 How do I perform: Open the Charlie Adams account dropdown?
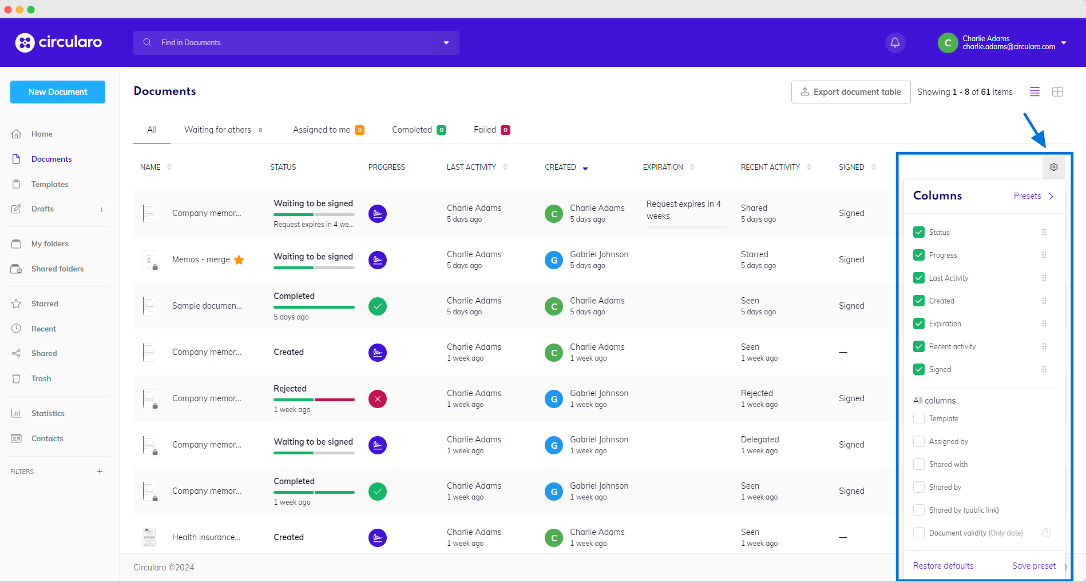coord(1063,43)
